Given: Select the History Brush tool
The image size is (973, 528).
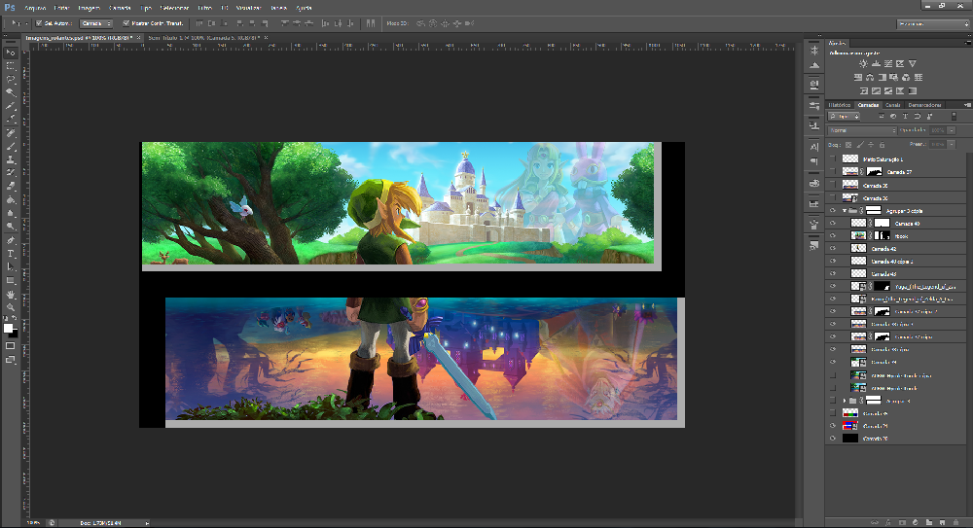Looking at the screenshot, I should point(11,173).
